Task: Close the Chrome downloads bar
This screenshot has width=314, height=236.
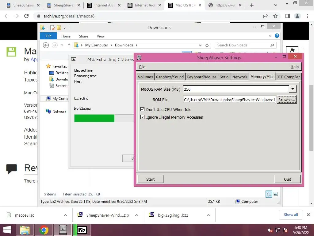Action: pyautogui.click(x=308, y=215)
